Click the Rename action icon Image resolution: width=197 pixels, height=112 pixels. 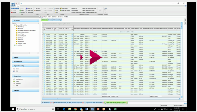55,8
